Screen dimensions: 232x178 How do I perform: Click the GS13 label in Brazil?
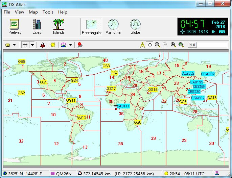(x=82, y=117)
